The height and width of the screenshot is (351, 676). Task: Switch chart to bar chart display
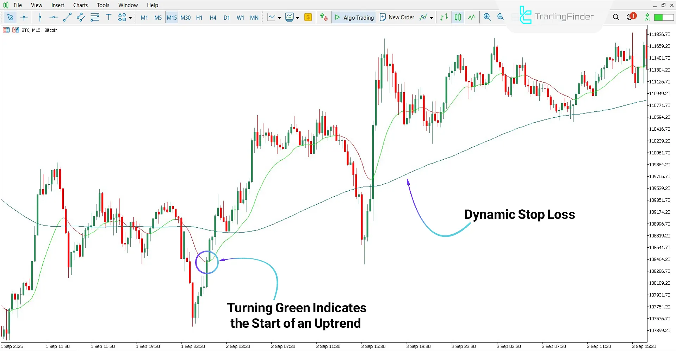(444, 17)
